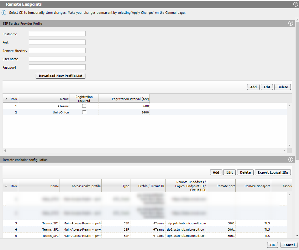Click Export Logical IDs button
The height and width of the screenshot is (250, 299).
tap(273, 172)
